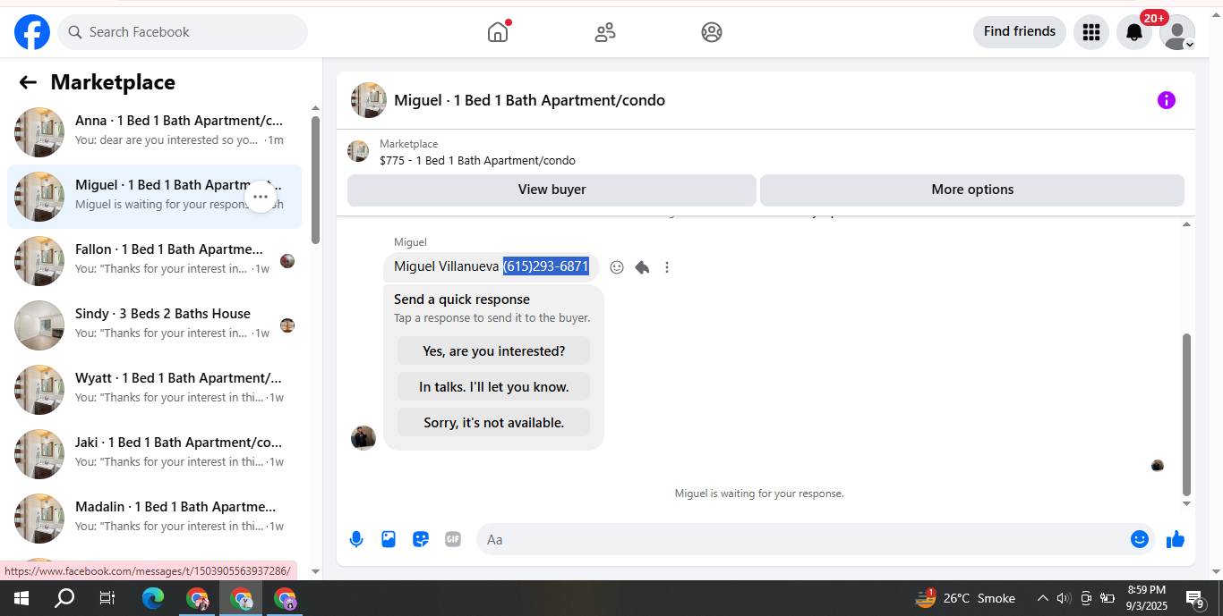Open the volume control in tray

coord(1064,598)
